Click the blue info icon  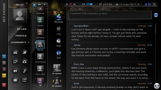[x=4, y=56]
